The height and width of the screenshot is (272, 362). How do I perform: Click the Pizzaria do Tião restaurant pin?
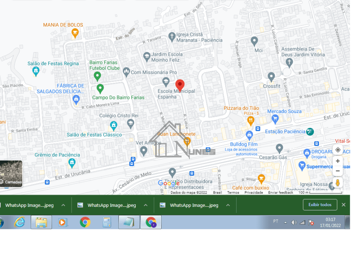pyautogui.click(x=251, y=121)
